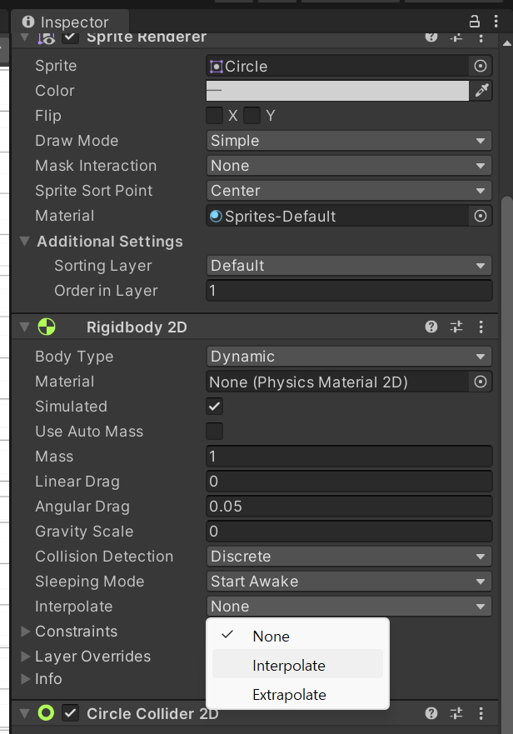The width and height of the screenshot is (513, 734).
Task: Open Rigidbody 2D presets
Action: (456, 327)
